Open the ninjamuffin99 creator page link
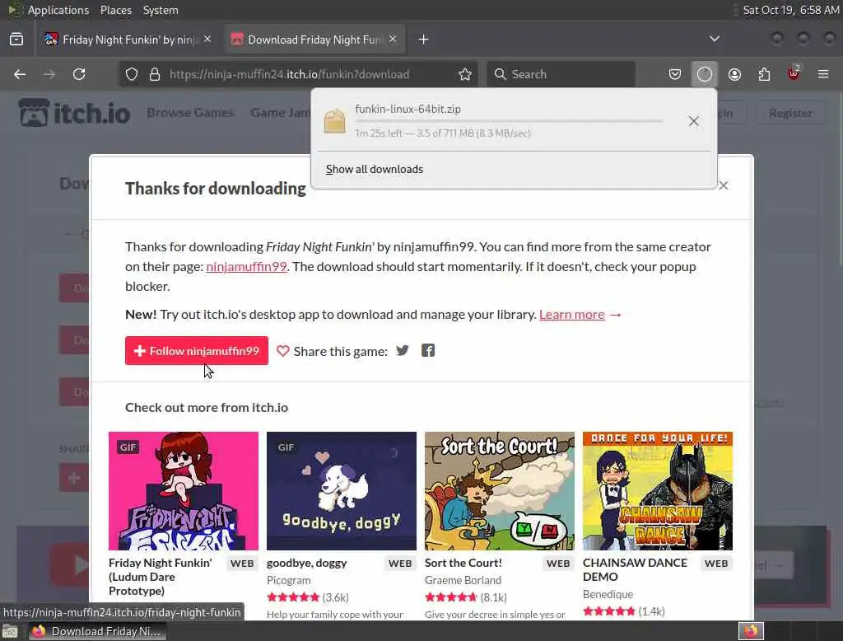This screenshot has height=641, width=843. [246, 266]
